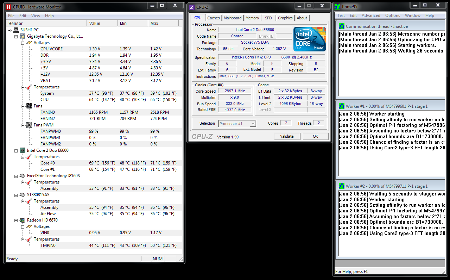Click the Worker #1 window icon in Prime95
The width and height of the screenshot is (450, 280).
[x=342, y=106]
